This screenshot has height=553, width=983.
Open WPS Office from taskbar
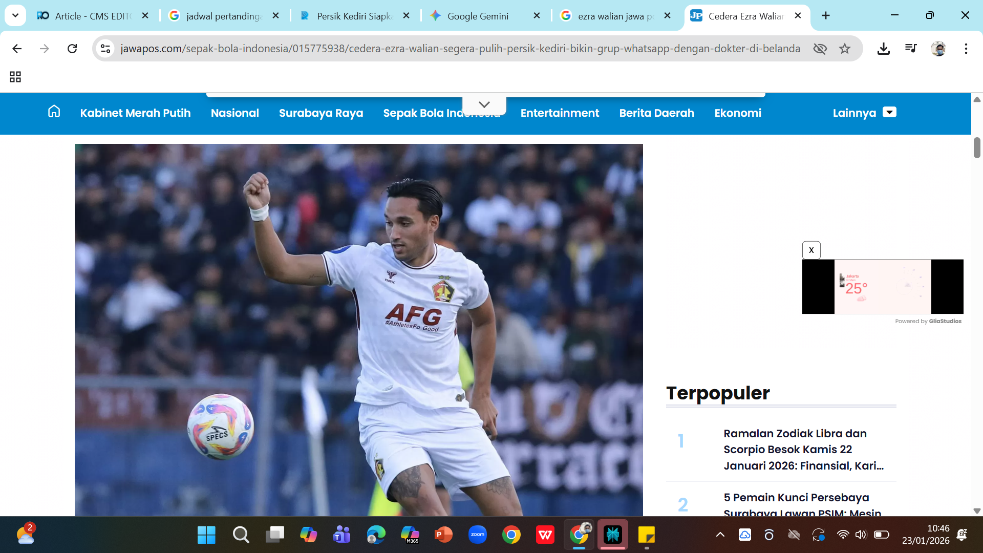coord(545,535)
